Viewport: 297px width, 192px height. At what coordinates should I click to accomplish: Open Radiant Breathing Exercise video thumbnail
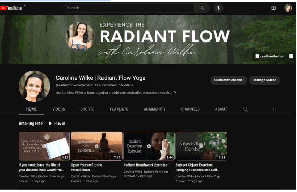pos(149,146)
